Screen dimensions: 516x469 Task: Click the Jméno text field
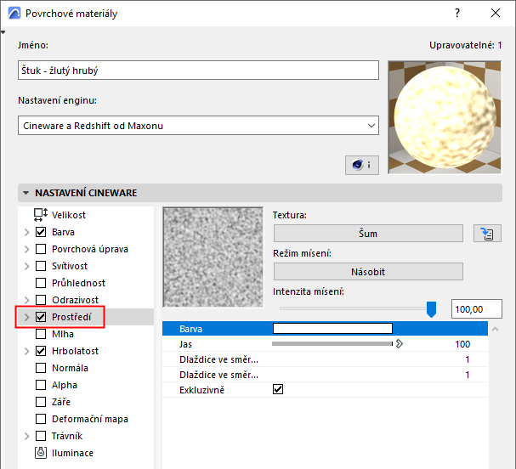click(x=198, y=70)
